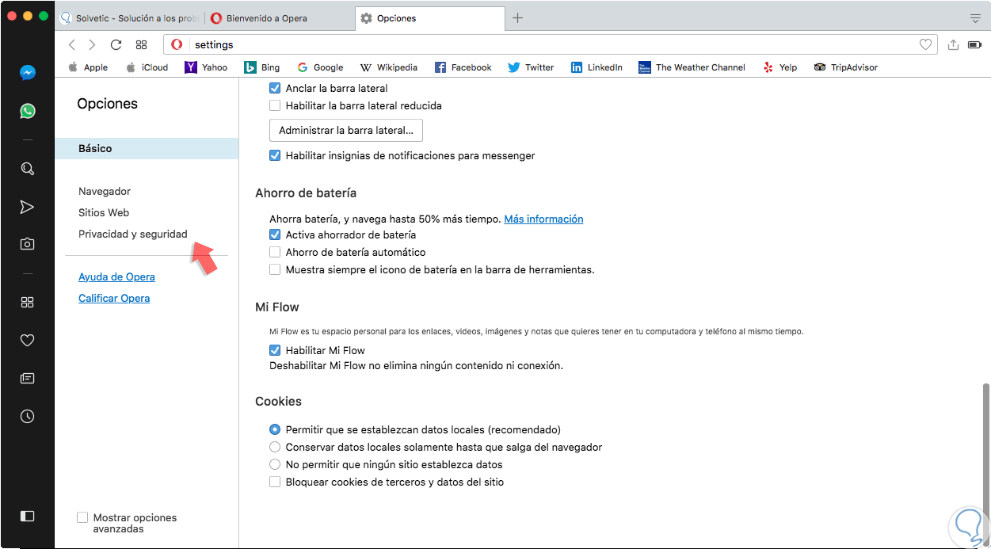The image size is (991, 549).
Task: Check 'Mostrar opciones avanzadas'
Action: (82, 517)
